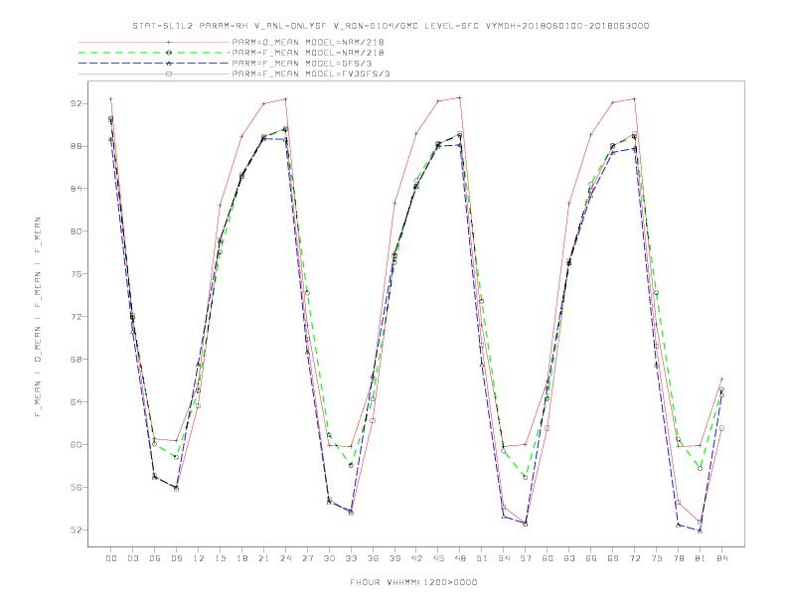Viewport: 787px width, 608px height.
Task: Click x-axis forecast hour label 00
Action: point(111,558)
